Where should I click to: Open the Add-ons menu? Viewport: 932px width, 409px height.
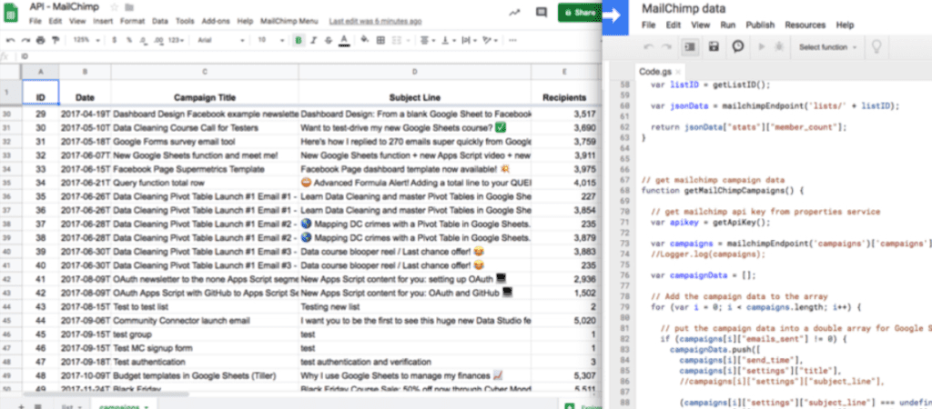(x=214, y=21)
